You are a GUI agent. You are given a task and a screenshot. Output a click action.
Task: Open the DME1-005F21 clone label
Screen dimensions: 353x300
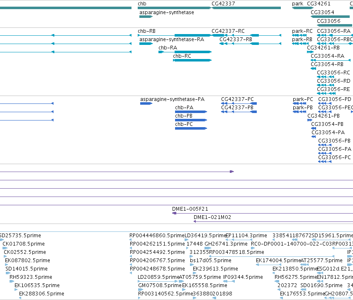pos(190,209)
